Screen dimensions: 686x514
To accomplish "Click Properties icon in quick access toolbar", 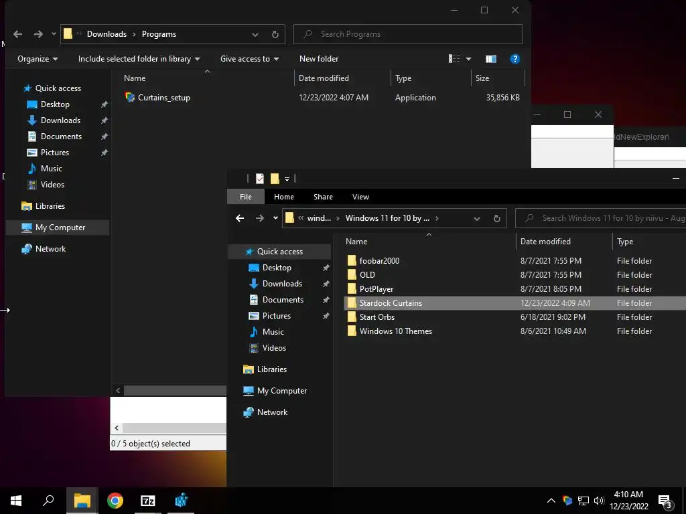I will [260, 178].
